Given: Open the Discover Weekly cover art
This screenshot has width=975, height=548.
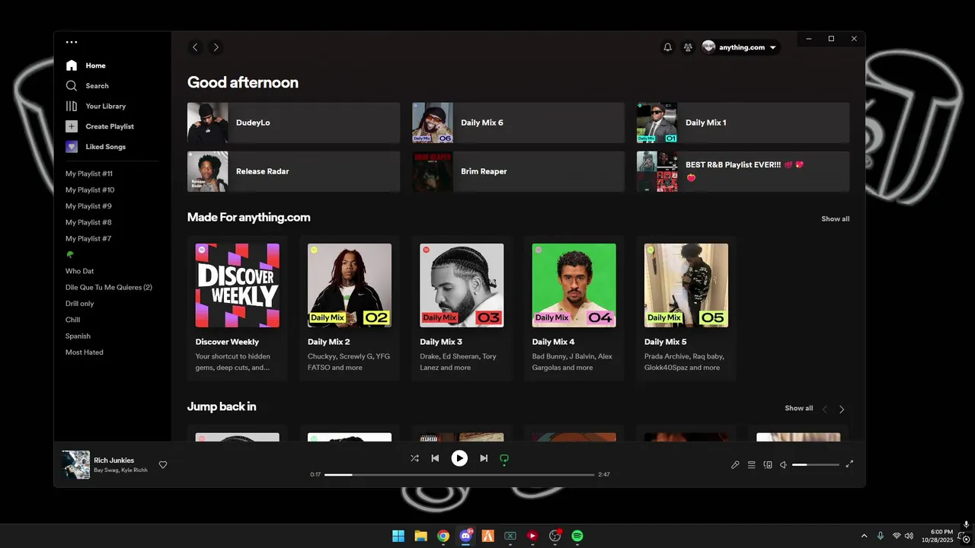Looking at the screenshot, I should (237, 285).
